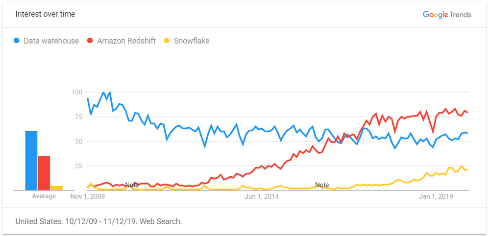Click the yellow dot beside Snowflake
This screenshot has height=236, width=489.
point(167,41)
